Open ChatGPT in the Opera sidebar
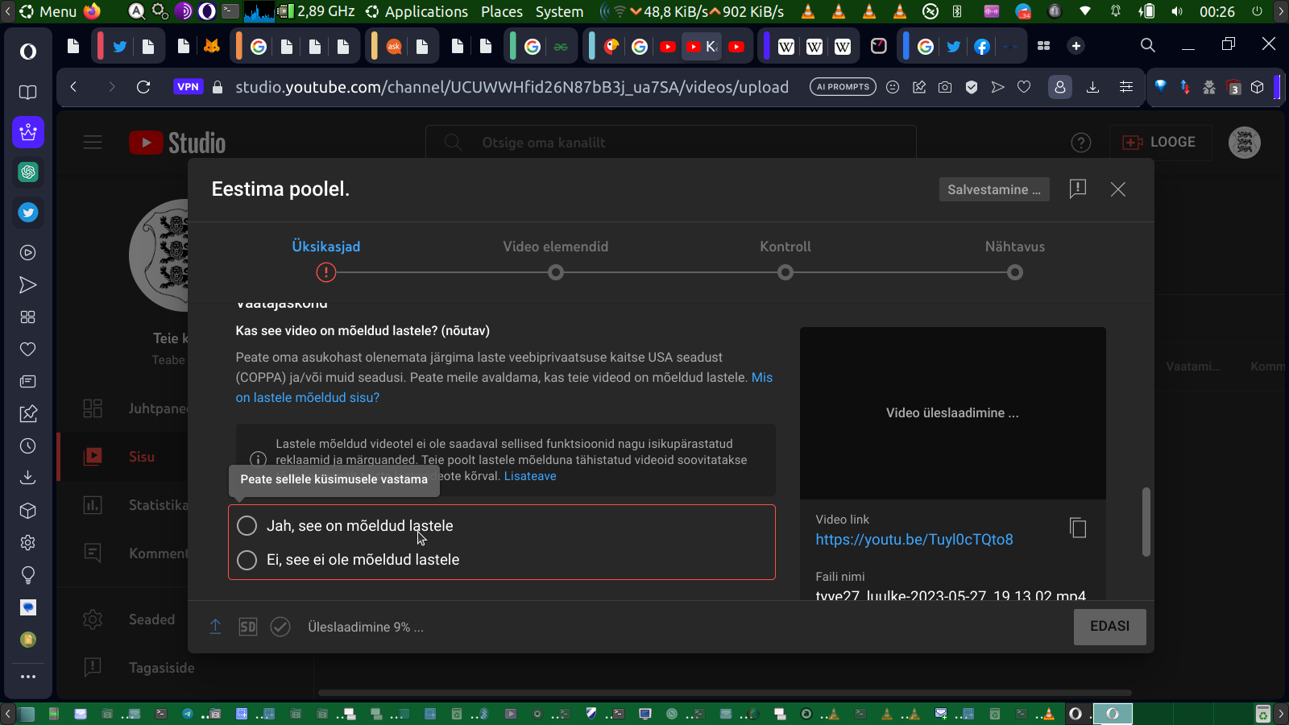This screenshot has width=1289, height=725. tap(28, 172)
